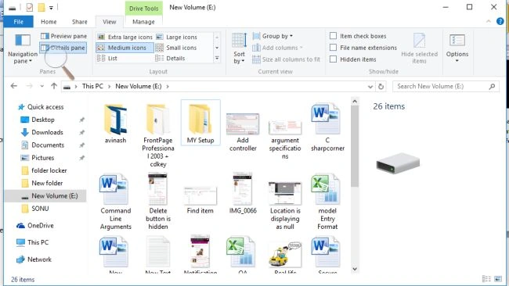Go back with the back arrow
The image size is (509, 286).
click(13, 86)
